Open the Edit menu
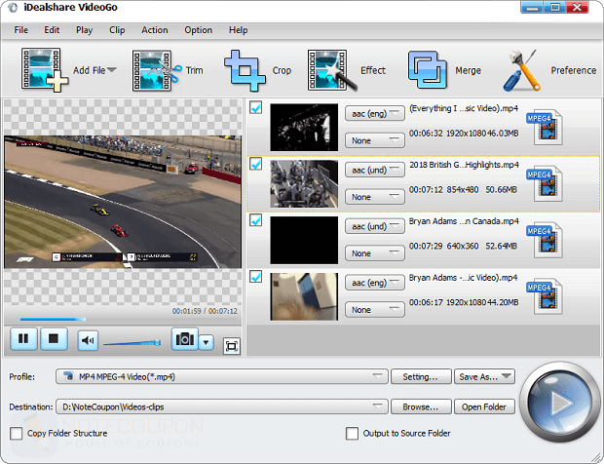The width and height of the screenshot is (604, 464). point(52,30)
